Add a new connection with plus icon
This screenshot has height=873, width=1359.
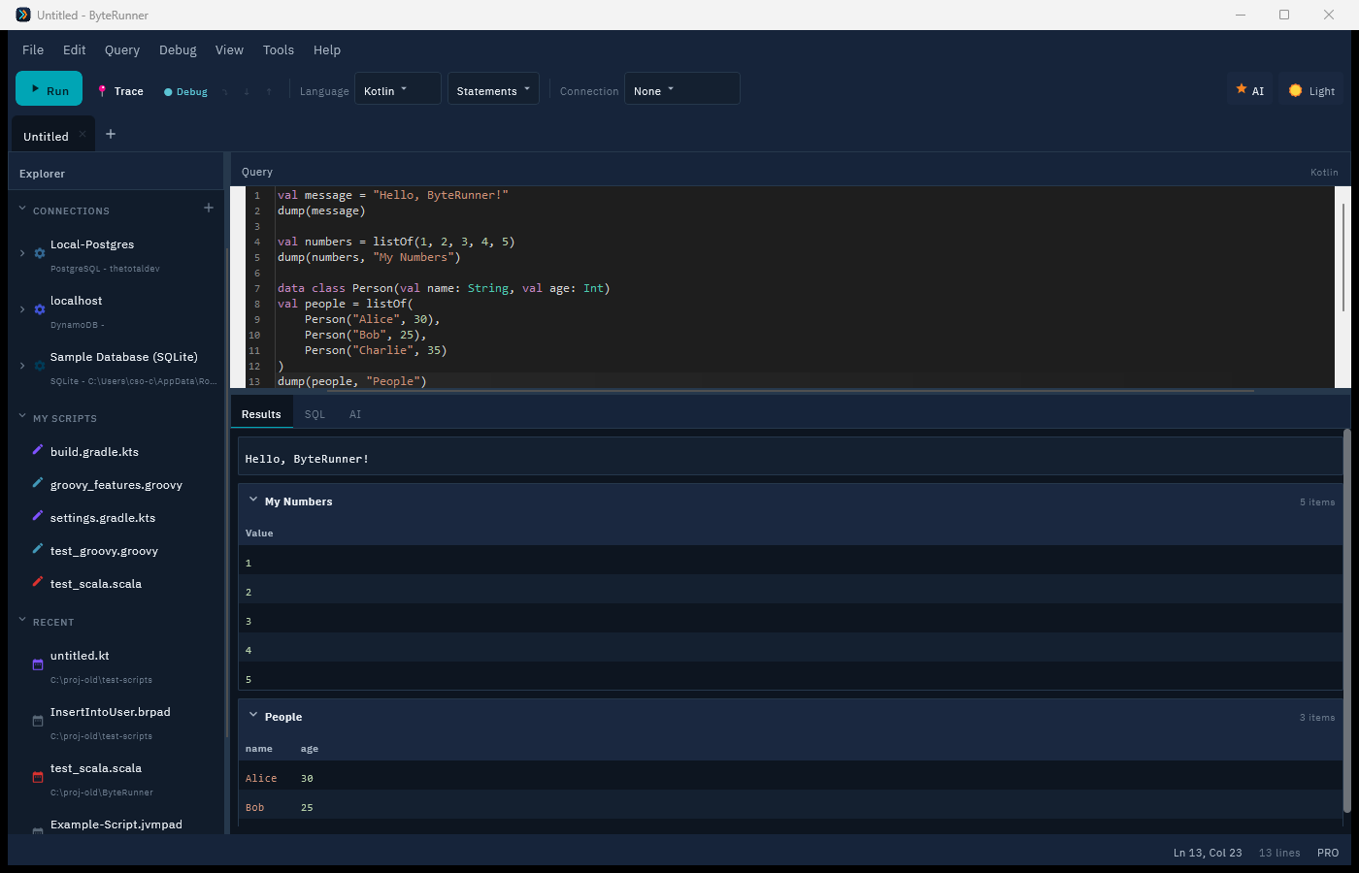pyautogui.click(x=208, y=208)
